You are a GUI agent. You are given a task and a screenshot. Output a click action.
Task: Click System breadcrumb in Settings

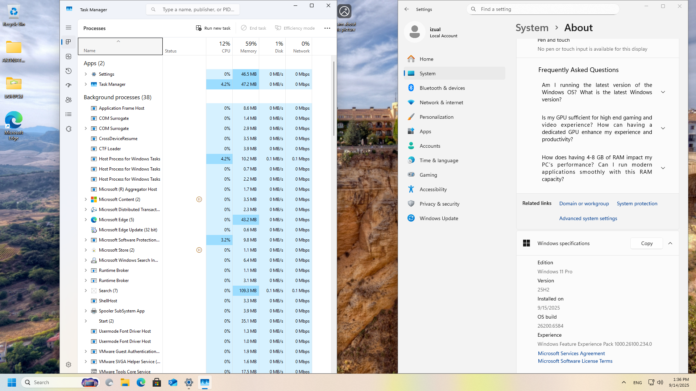coord(532,28)
